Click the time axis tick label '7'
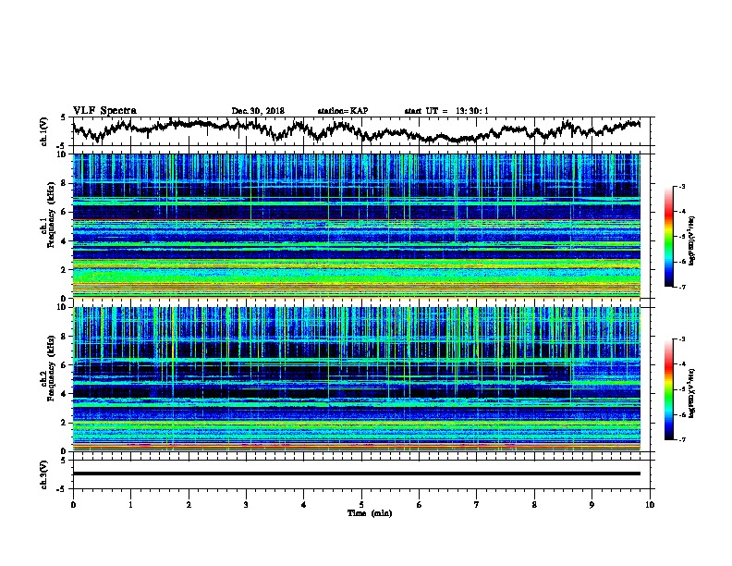 [477, 505]
